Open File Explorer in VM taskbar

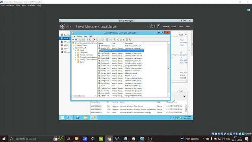[85, 118]
